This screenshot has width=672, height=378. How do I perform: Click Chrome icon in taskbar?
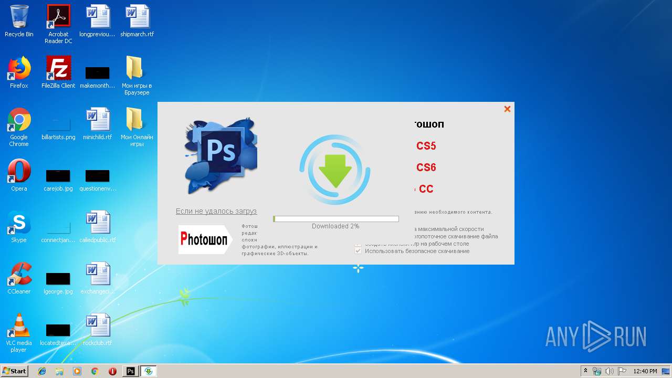[94, 371]
